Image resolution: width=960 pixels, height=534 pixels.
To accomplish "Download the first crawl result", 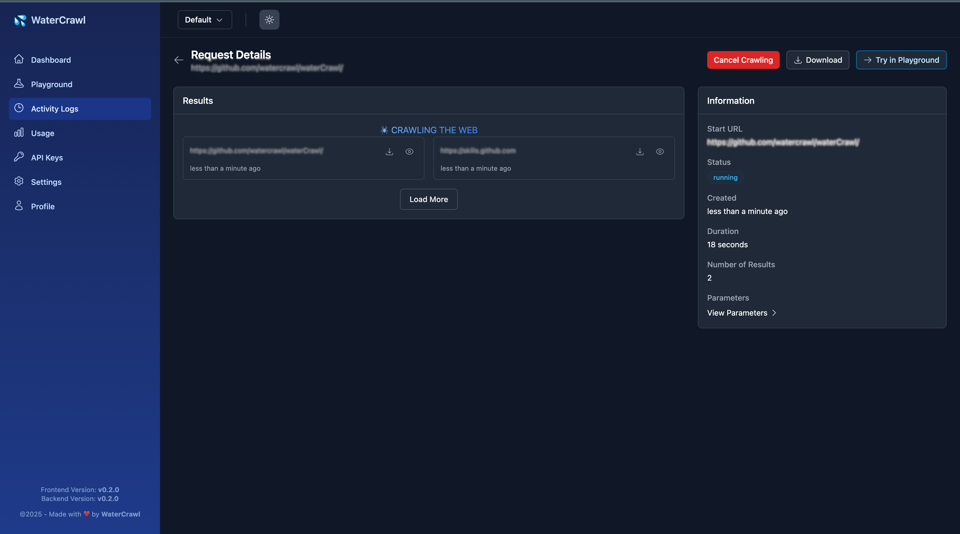I will coord(389,152).
